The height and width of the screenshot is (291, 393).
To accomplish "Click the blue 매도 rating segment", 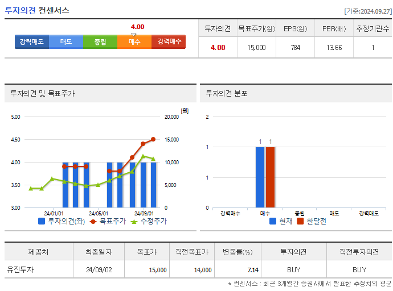I will (66, 41).
